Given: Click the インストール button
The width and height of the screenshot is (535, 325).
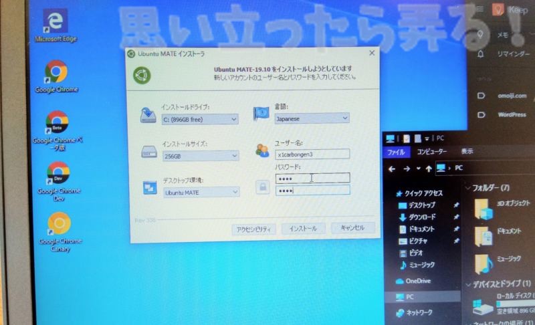Looking at the screenshot, I should 303,229.
